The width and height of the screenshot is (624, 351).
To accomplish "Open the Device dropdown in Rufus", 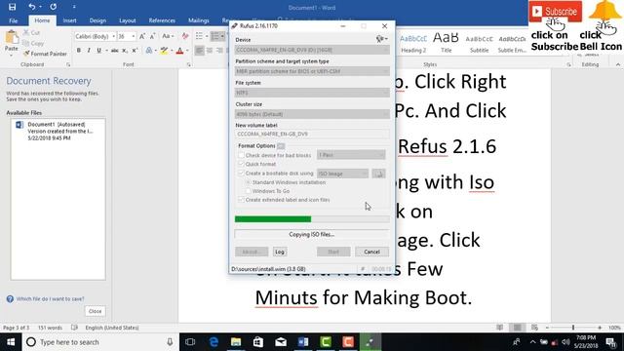I will point(312,50).
